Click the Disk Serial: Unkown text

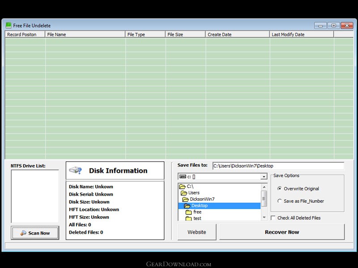[91, 194]
